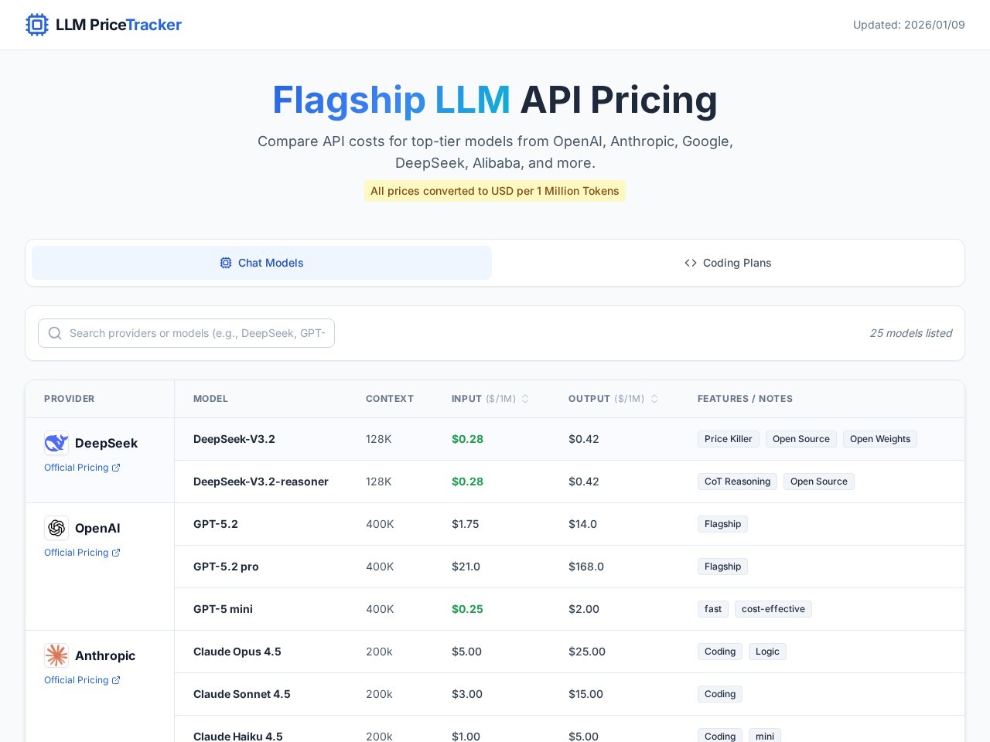Viewport: 990px width, 742px height.
Task: Click external-link icon beside Anthropic Official Pricing
Action: tap(116, 680)
